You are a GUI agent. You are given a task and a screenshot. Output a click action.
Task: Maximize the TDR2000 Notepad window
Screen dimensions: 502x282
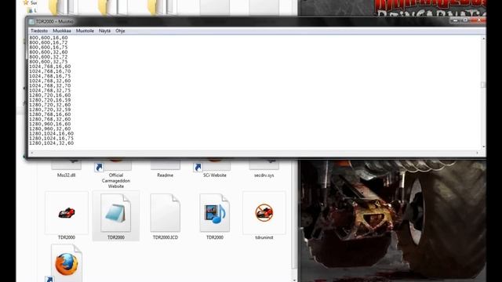pos(465,20)
